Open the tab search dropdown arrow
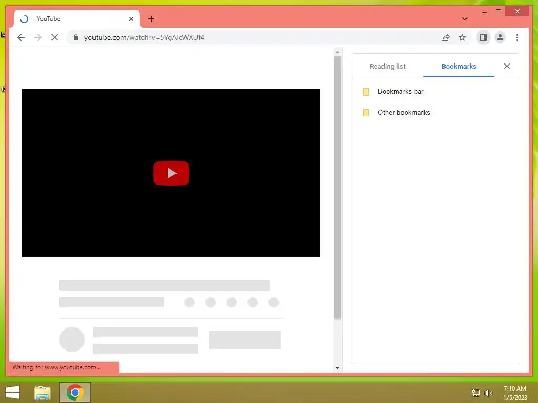Viewport: 538px width, 403px height. coord(465,19)
